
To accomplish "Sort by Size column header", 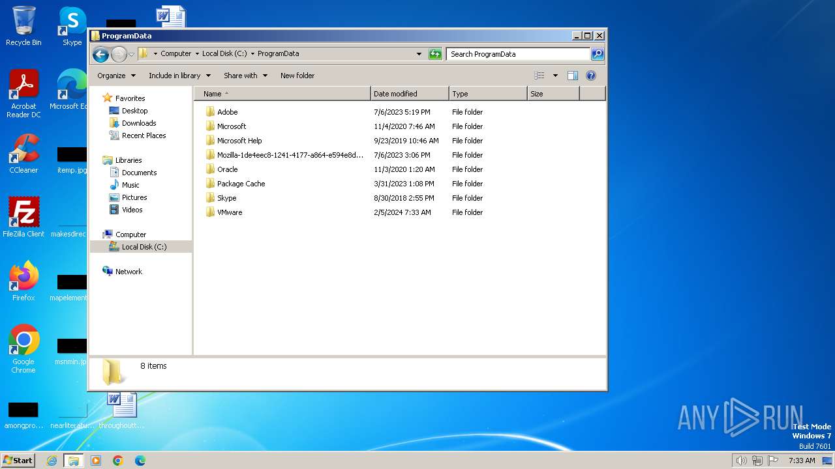I will [553, 94].
